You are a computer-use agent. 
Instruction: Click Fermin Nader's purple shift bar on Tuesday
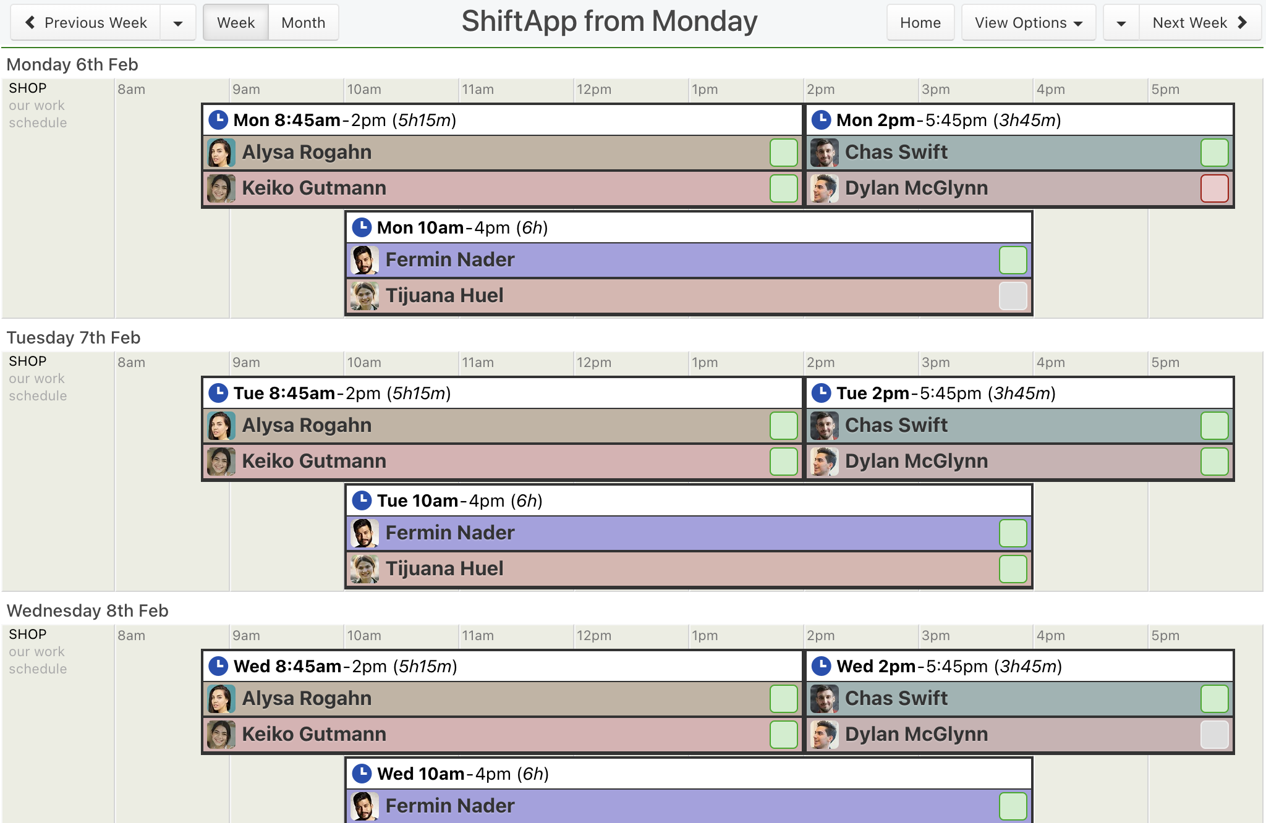[x=689, y=533]
